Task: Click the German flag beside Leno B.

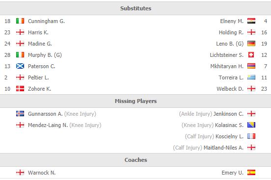Action: [x=251, y=44]
